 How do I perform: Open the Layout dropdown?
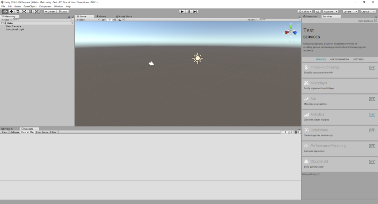[368, 11]
